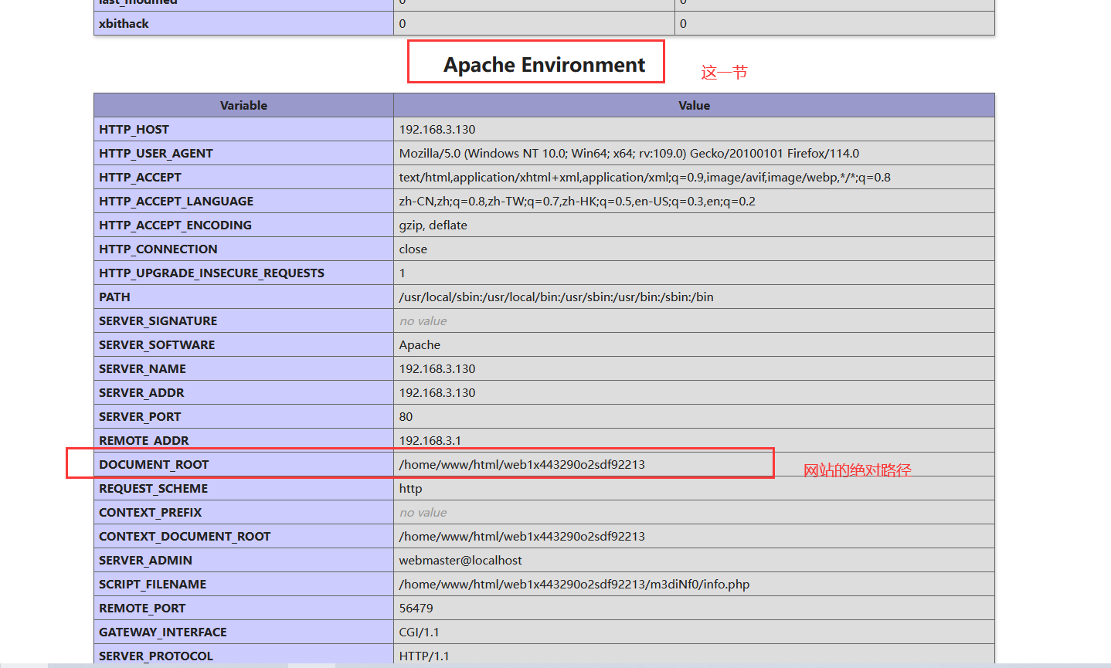Click the DOCUMENT_ROOT variable name
This screenshot has height=668, width=1111.
tap(154, 464)
